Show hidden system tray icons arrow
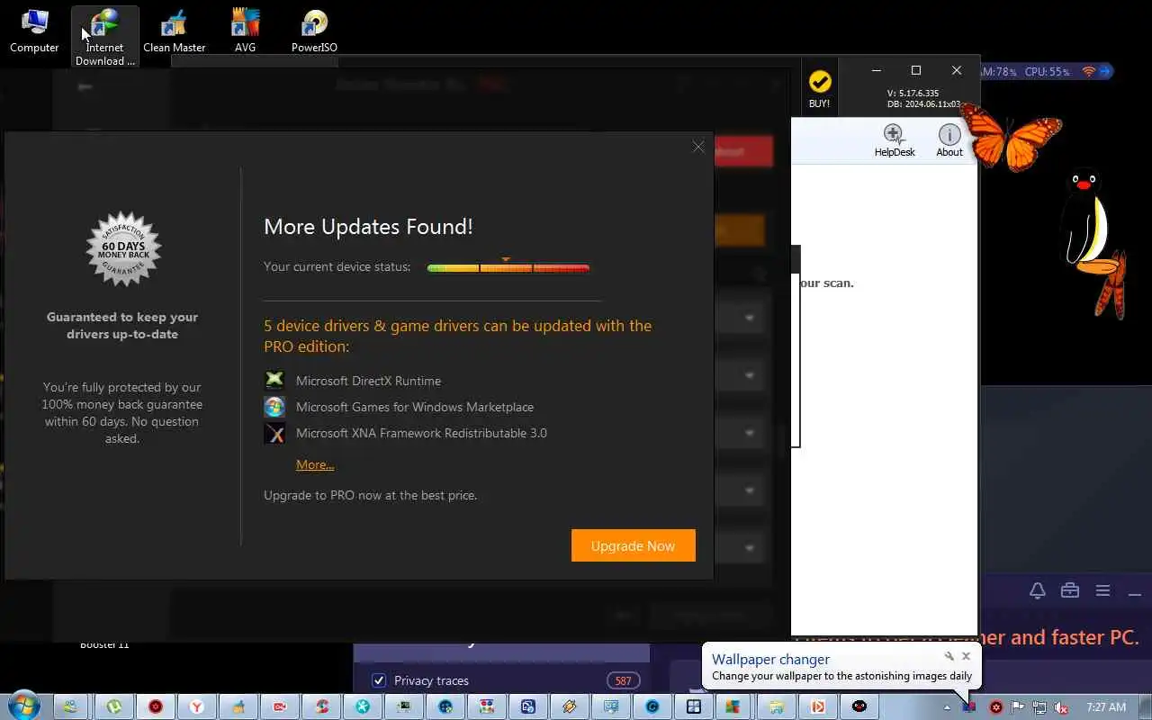 pos(947,707)
